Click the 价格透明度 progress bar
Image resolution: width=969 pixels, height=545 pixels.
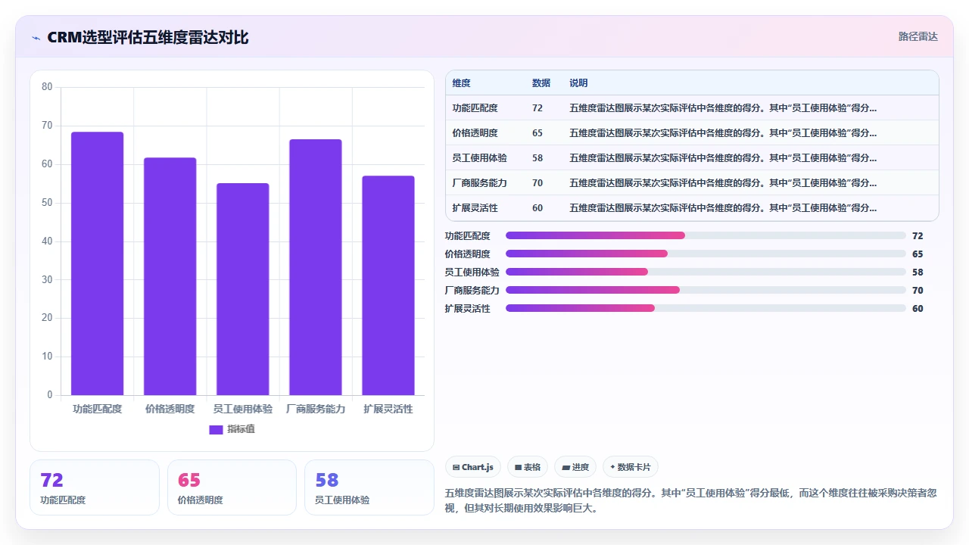click(706, 254)
